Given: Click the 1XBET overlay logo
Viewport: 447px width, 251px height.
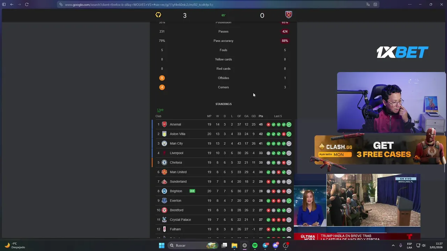Looking at the screenshot, I should (x=402, y=52).
